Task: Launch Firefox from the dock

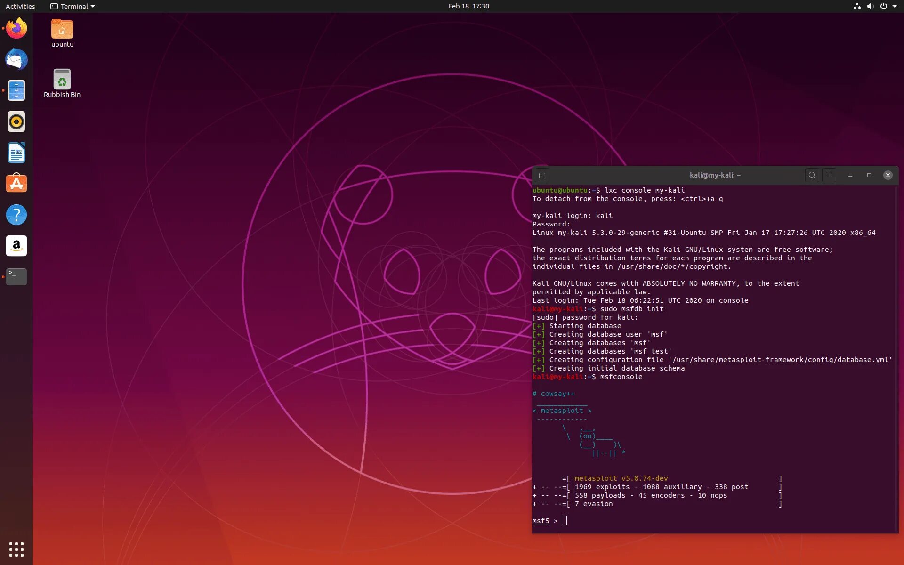Action: coord(16,28)
